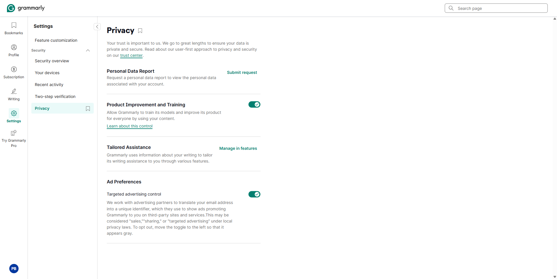The width and height of the screenshot is (557, 279).
Task: Go to the Subscription dollar icon
Action: [14, 69]
